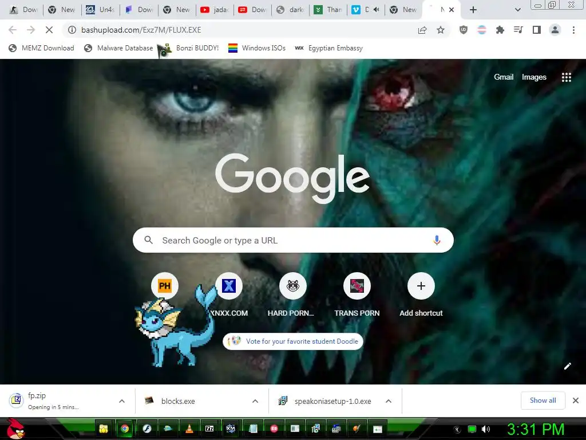Open the Google apps grid
The image size is (586, 440).
[x=566, y=77]
